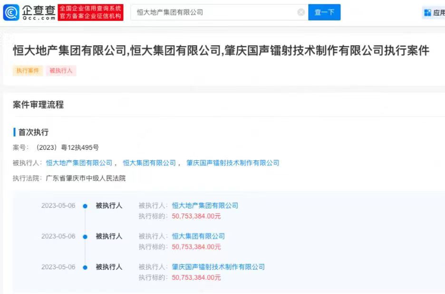Click the first timeline dot for 2023-05-06
This screenshot has width=445, height=294.
click(x=85, y=206)
